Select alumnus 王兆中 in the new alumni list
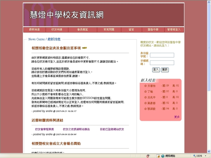The height and width of the screenshot is (158, 211). point(151,97)
